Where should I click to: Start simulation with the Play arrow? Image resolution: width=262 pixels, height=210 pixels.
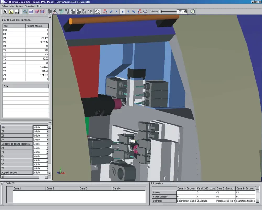[x=117, y=12]
